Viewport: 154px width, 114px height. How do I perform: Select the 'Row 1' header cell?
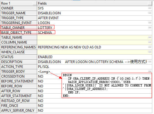pos(18,3)
